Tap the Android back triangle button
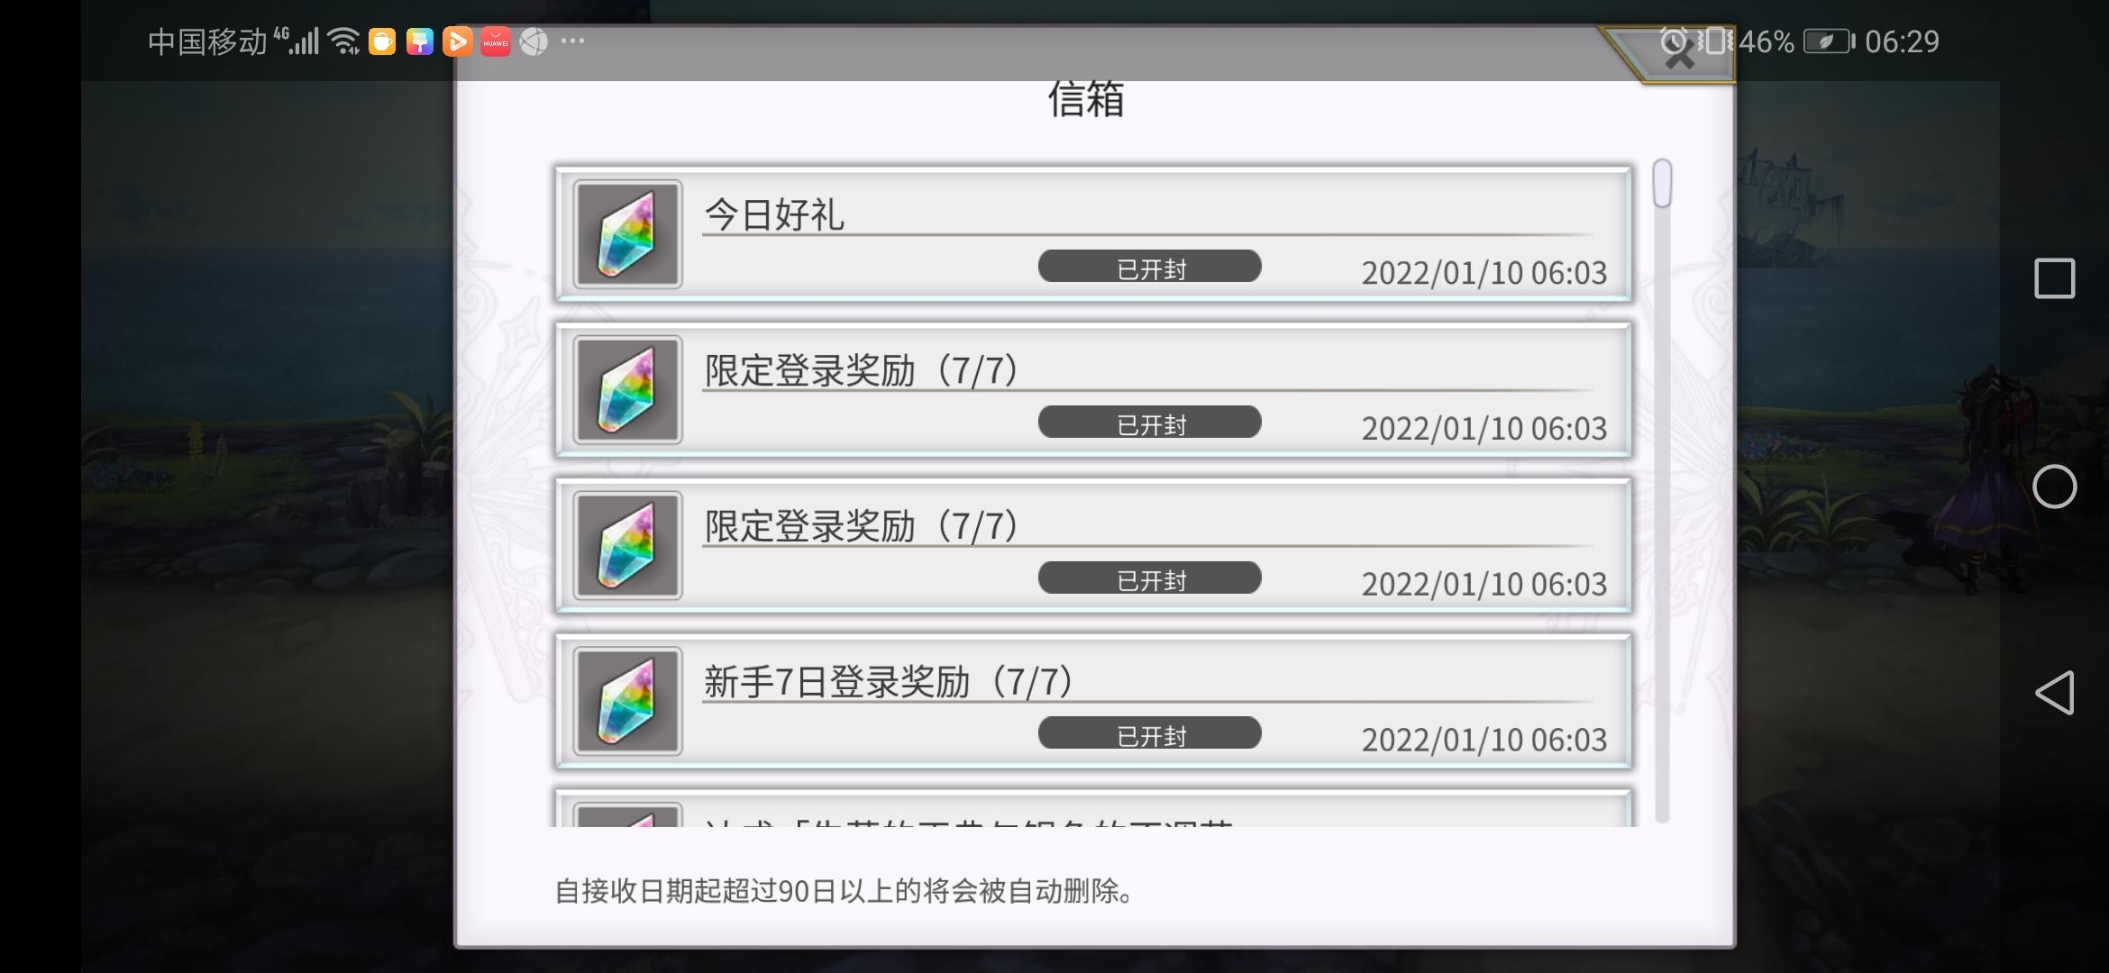This screenshot has height=973, width=2109. pyautogui.click(x=2054, y=693)
